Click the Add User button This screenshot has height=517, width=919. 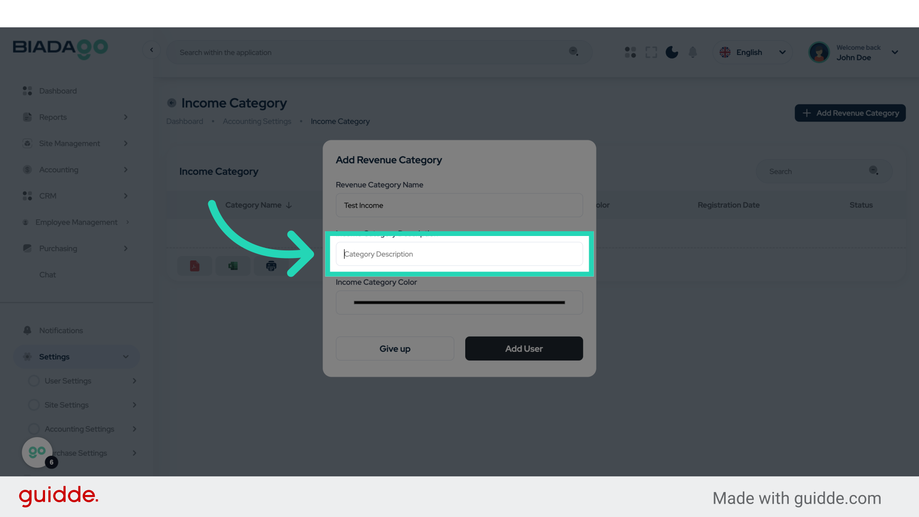point(524,348)
